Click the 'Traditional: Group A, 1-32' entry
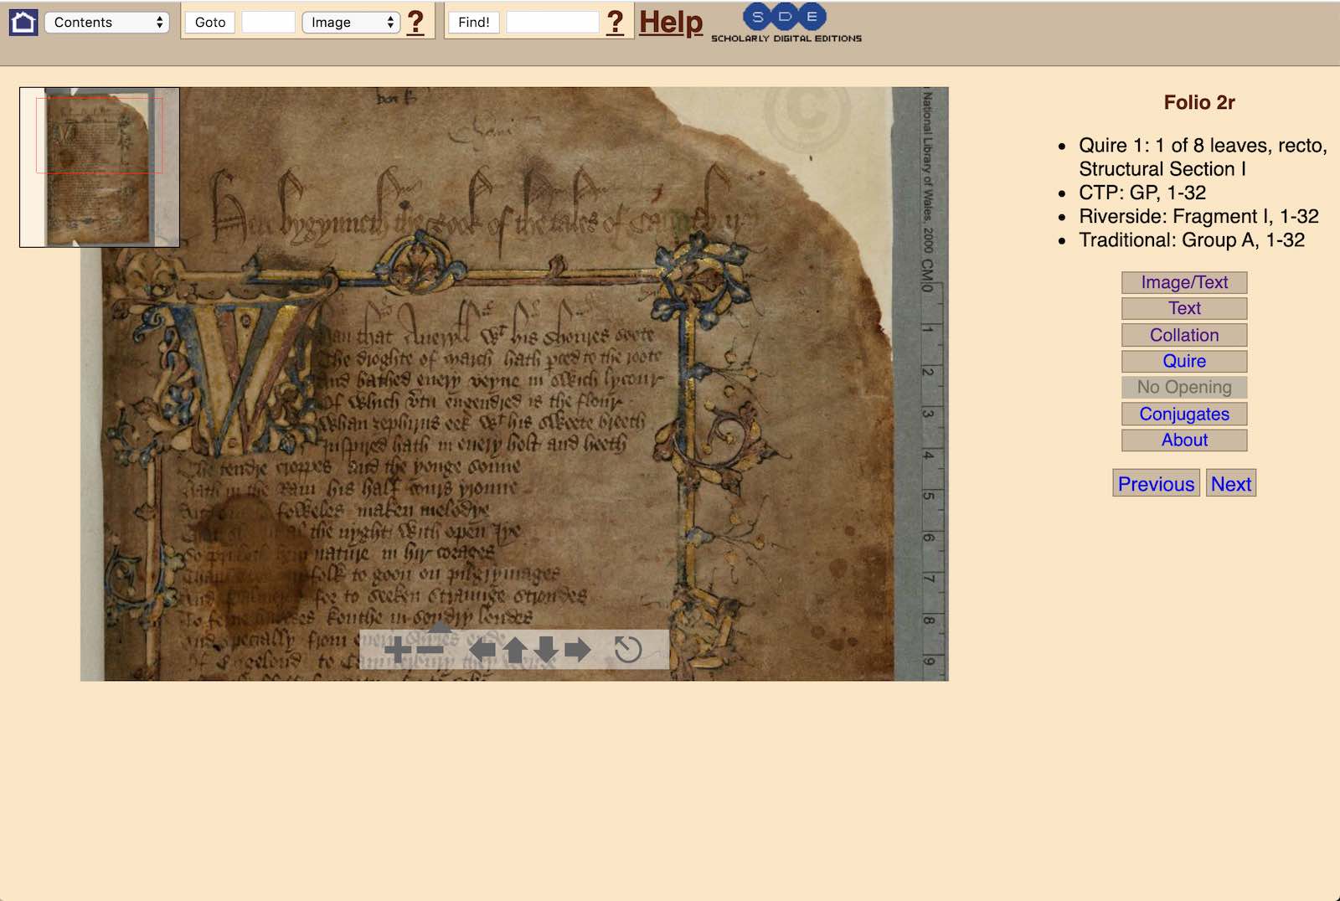 click(1192, 239)
